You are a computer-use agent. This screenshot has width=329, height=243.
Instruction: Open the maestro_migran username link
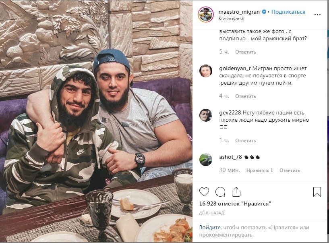pyautogui.click(x=239, y=12)
